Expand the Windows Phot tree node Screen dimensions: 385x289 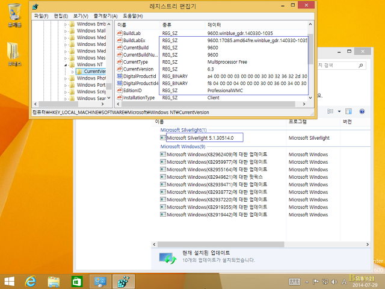pos(66,78)
